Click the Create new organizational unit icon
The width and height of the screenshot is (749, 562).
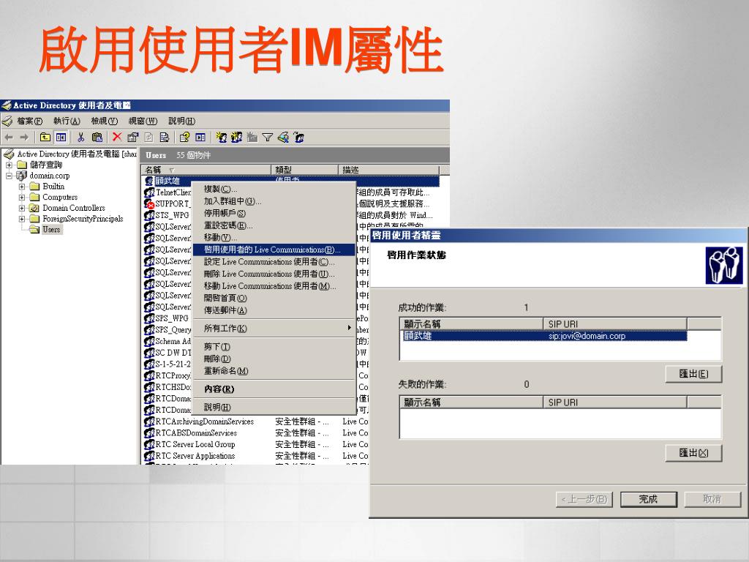coord(252,138)
